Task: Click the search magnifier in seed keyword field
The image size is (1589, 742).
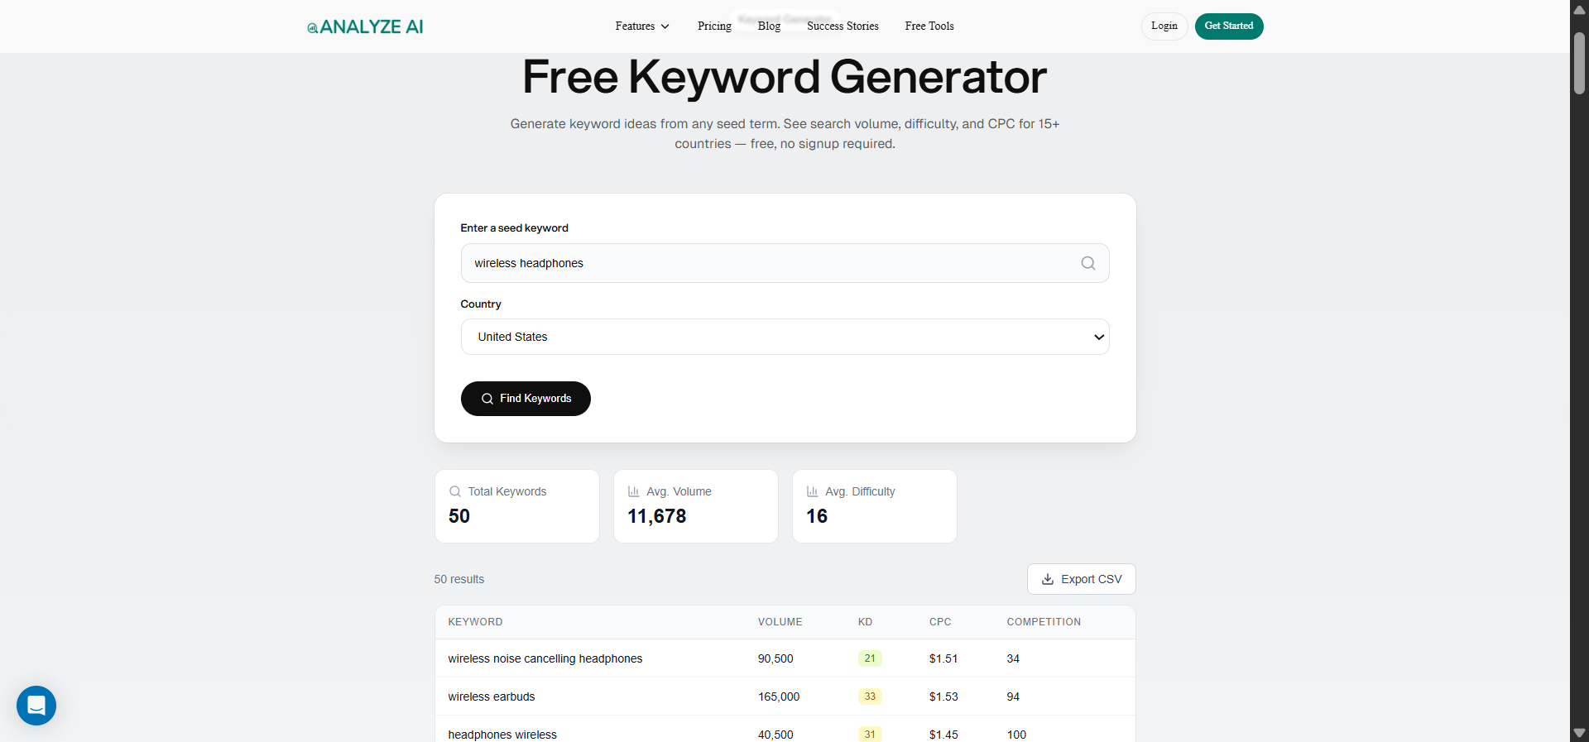Action: 1088,263
